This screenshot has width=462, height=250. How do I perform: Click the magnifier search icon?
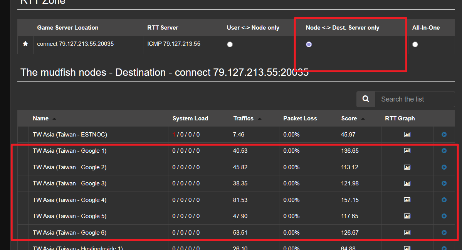point(366,99)
